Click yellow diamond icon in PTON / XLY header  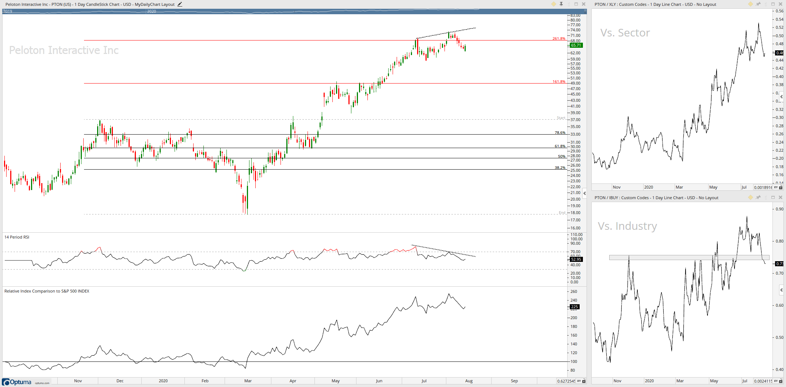(751, 4)
